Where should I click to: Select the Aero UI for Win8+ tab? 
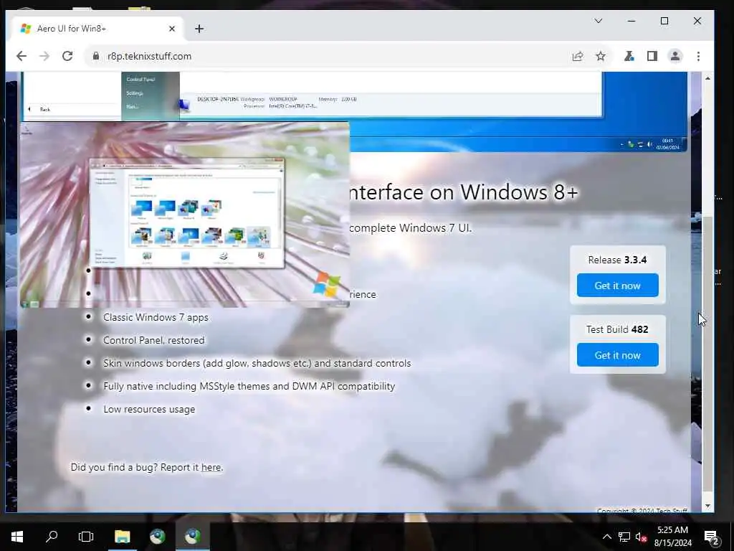click(x=97, y=29)
